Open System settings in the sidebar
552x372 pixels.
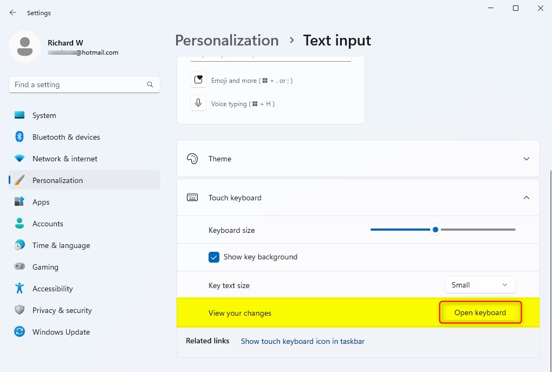click(x=44, y=115)
